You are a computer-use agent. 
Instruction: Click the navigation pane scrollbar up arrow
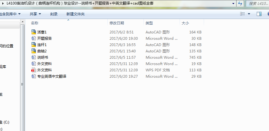click(x=23, y=22)
